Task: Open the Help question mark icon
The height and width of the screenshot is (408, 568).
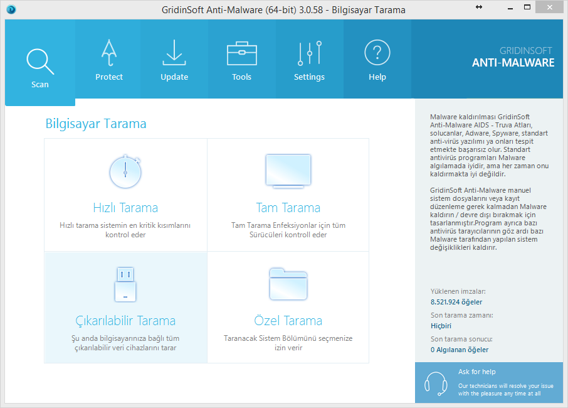Action: pyautogui.click(x=377, y=53)
